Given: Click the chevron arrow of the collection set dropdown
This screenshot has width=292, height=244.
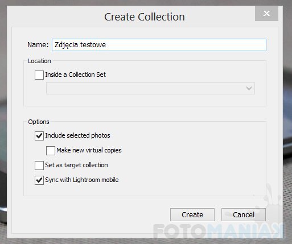Looking at the screenshot, I should [x=249, y=88].
